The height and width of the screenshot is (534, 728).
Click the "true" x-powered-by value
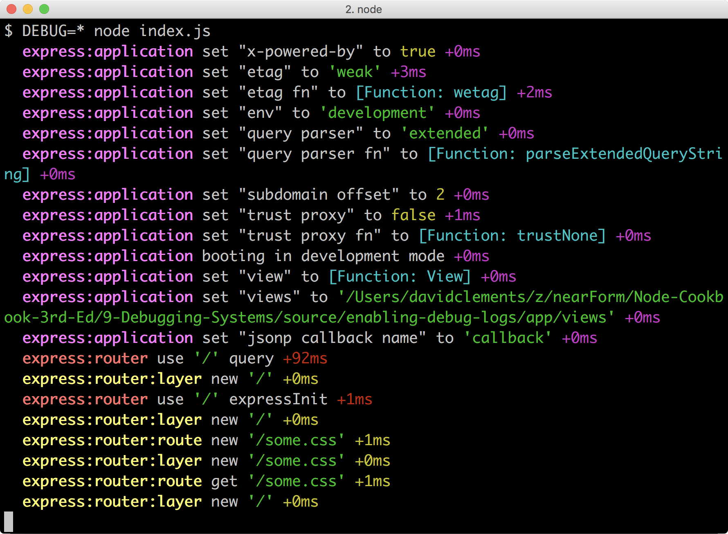point(418,52)
